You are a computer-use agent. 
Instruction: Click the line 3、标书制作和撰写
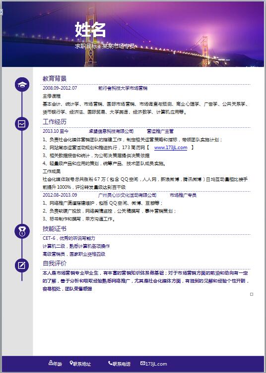(79, 219)
